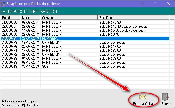175x108 pixels.
Task: Click the Saldo R$ 40,30 pendência
Action: pyautogui.click(x=110, y=23)
